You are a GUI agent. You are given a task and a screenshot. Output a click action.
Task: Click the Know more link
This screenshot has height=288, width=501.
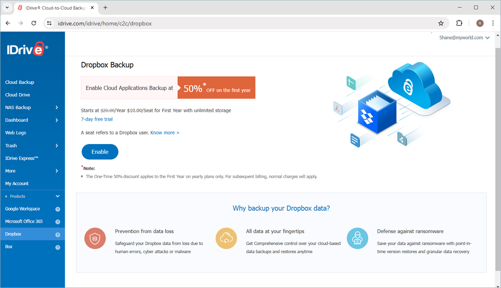click(x=165, y=133)
